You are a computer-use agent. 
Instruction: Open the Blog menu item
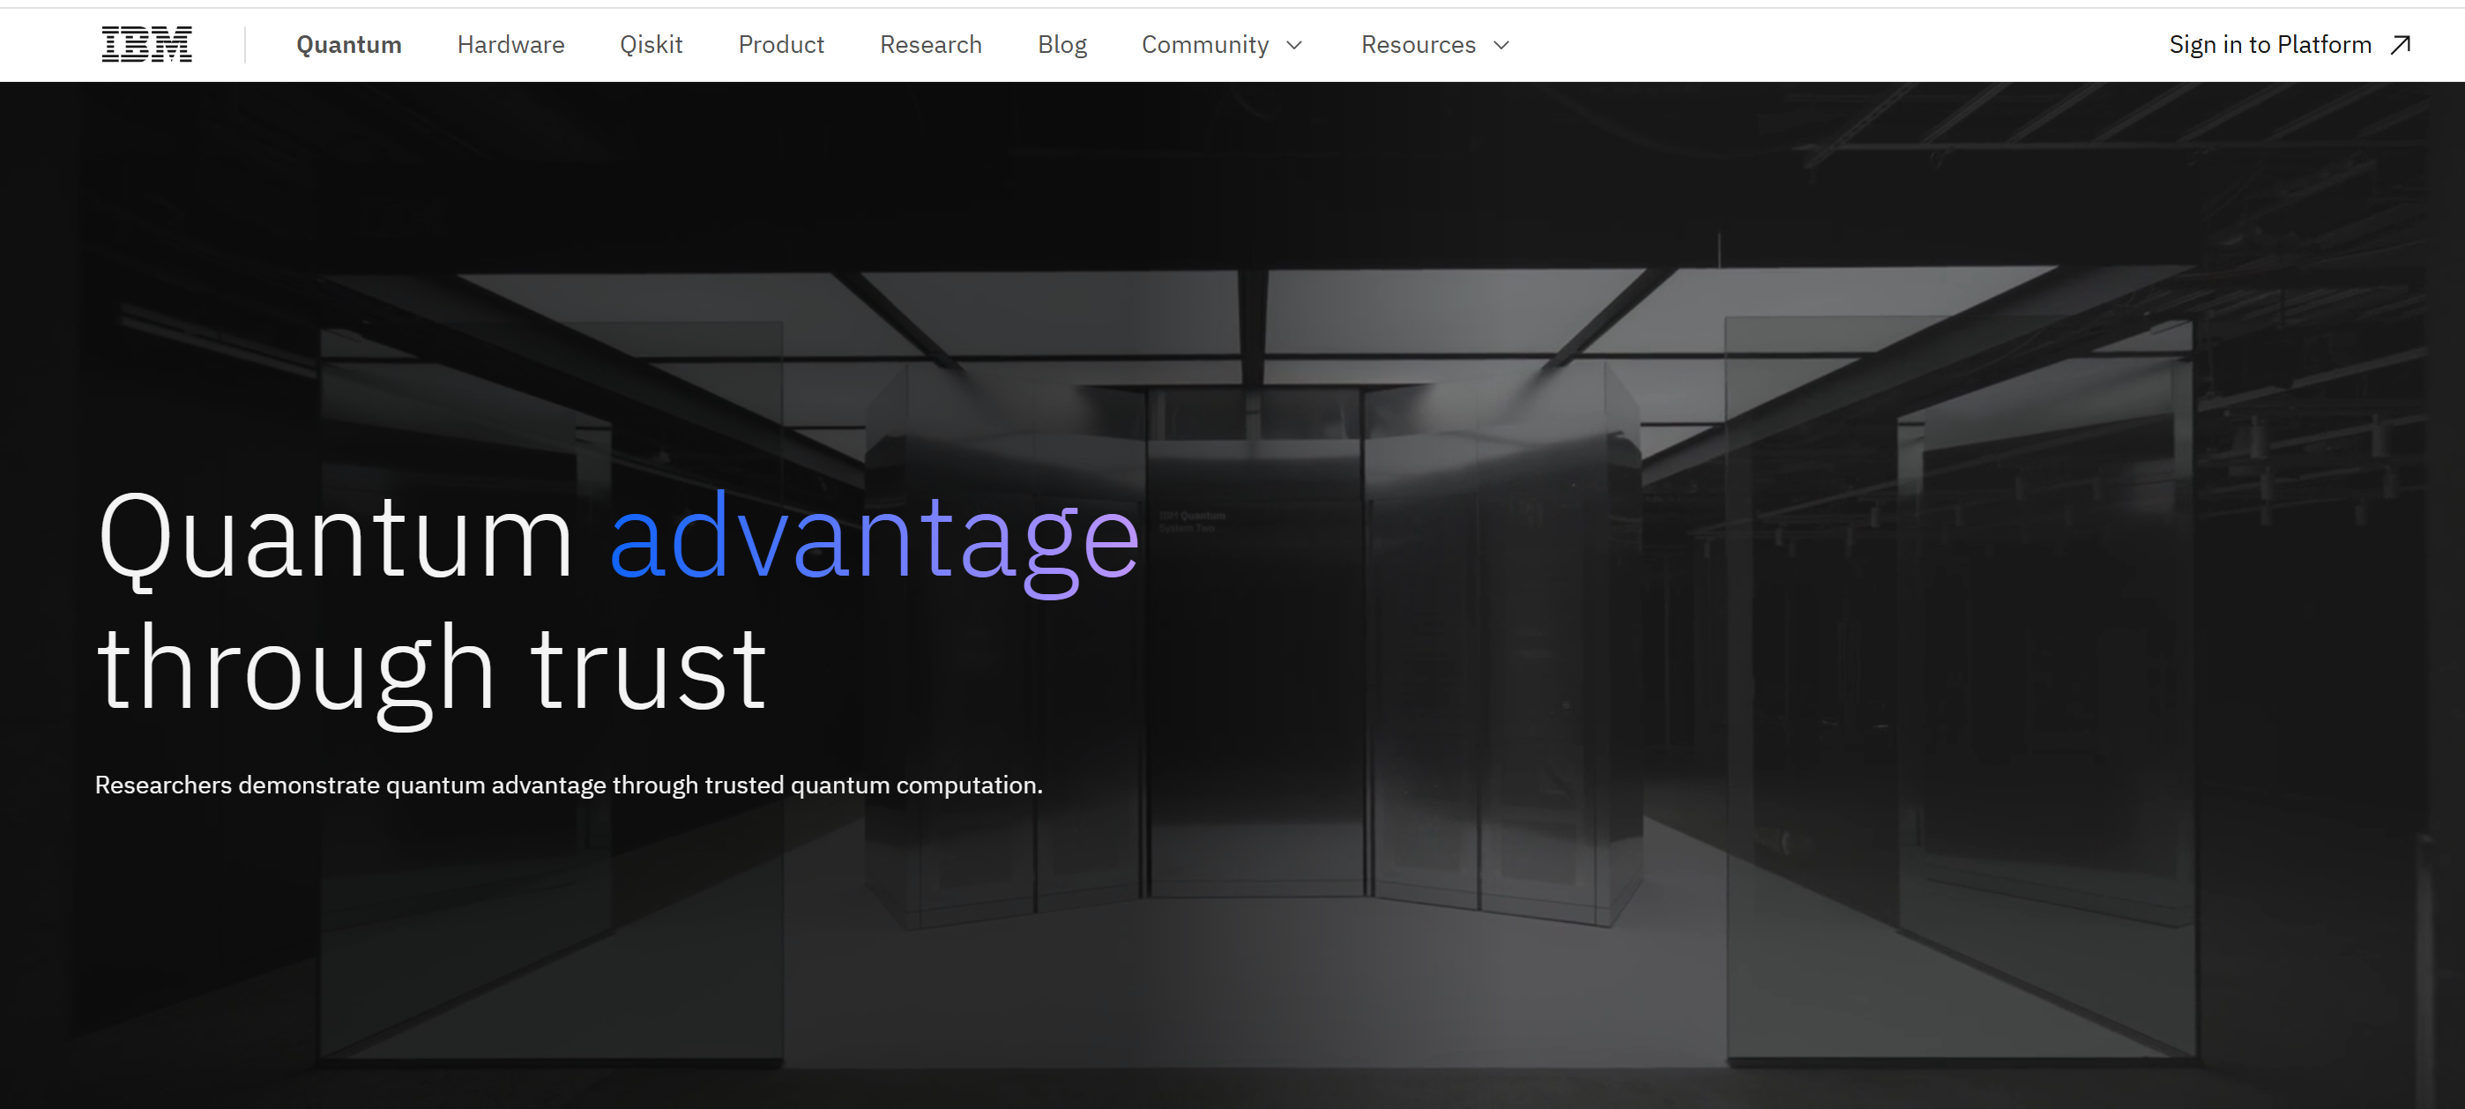click(1062, 45)
